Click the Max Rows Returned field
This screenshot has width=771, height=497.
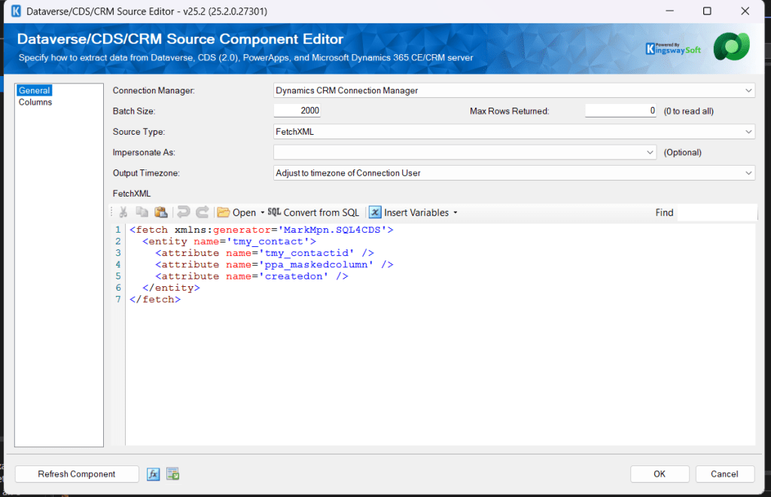pos(620,111)
